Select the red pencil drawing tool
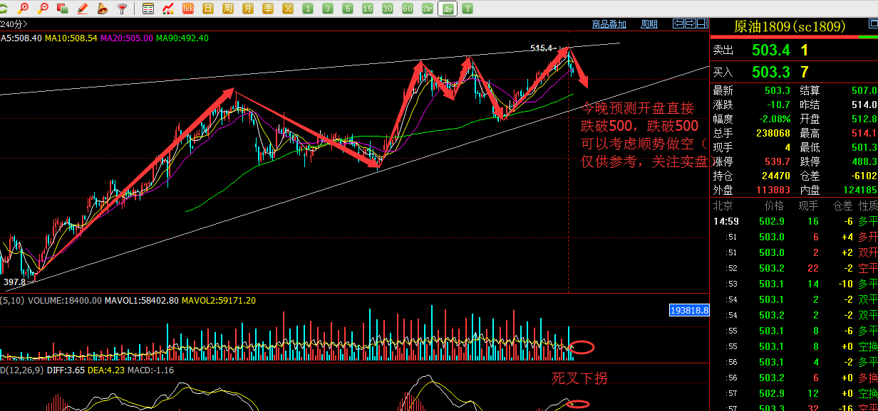This screenshot has height=411, width=878. tap(83, 9)
